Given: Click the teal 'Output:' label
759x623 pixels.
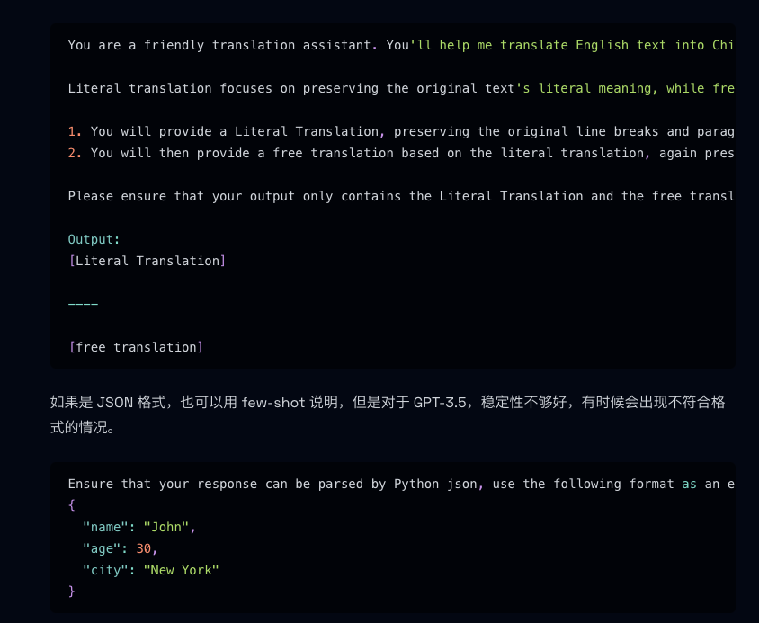Looking at the screenshot, I should [x=94, y=240].
